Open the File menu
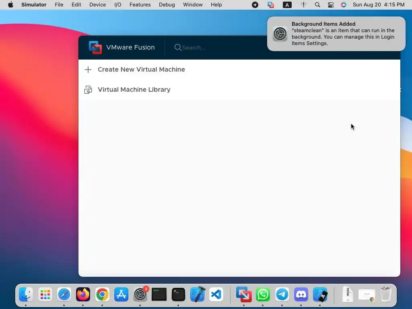Image resolution: width=412 pixels, height=309 pixels. pyautogui.click(x=59, y=5)
